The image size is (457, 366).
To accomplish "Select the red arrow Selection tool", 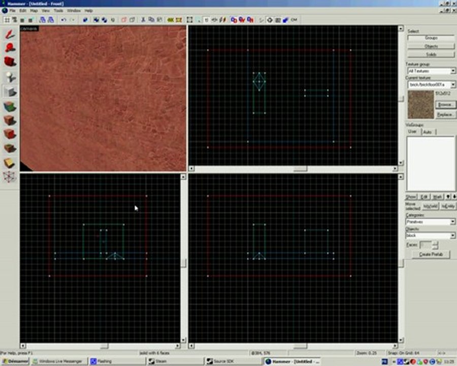I will (x=10, y=34).
